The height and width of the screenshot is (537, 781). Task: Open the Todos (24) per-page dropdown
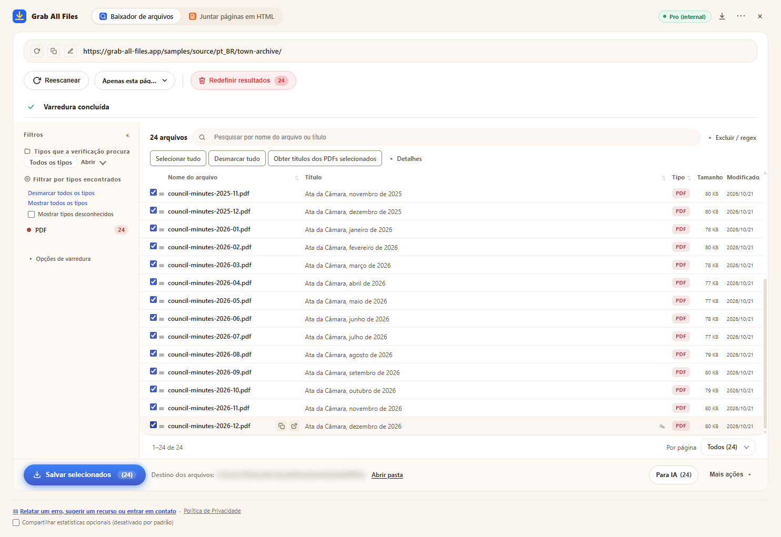[728, 447]
